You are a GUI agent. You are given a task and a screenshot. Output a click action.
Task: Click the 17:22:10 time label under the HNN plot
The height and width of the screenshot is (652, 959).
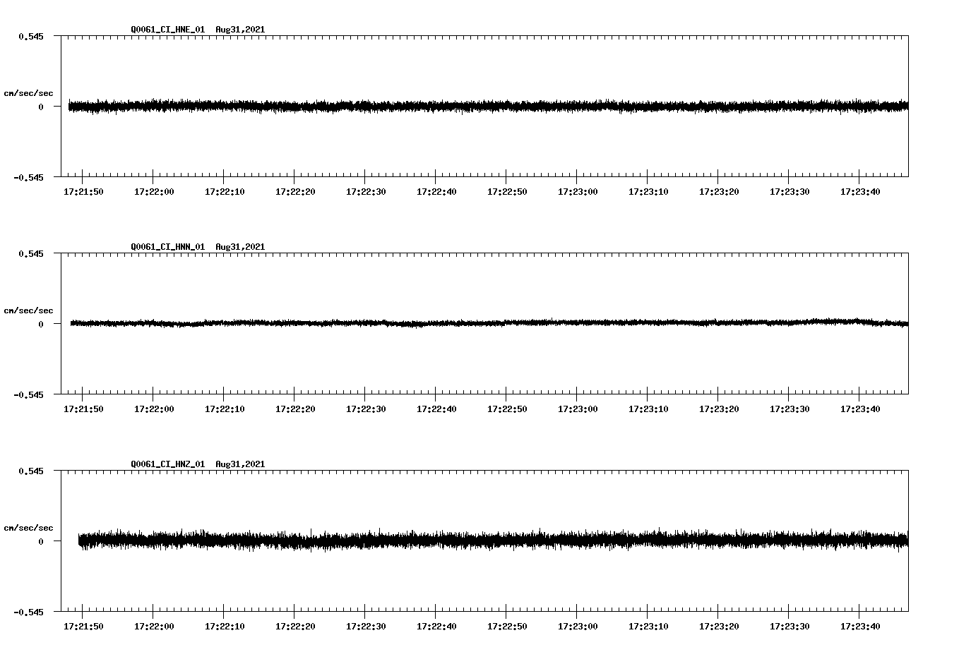(225, 409)
